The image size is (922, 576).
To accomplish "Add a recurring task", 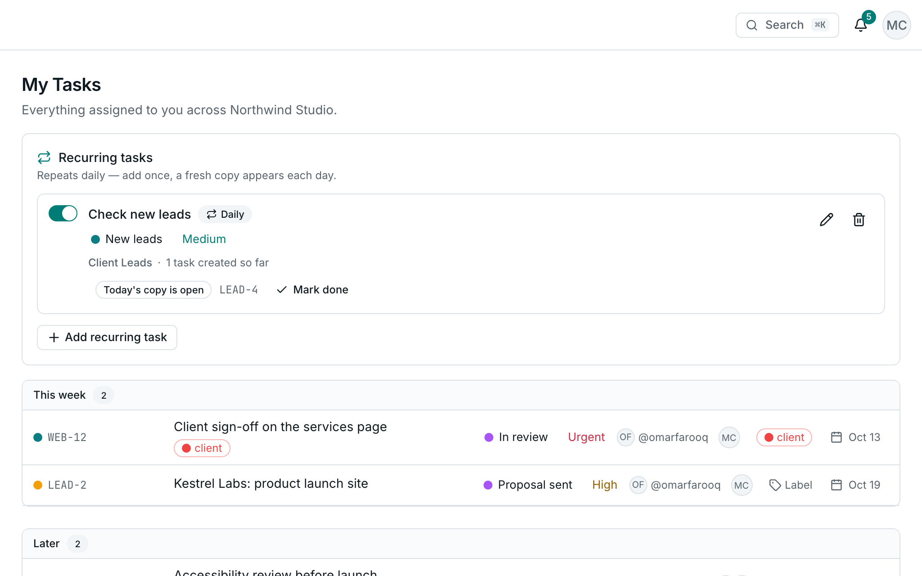I will click(x=107, y=337).
